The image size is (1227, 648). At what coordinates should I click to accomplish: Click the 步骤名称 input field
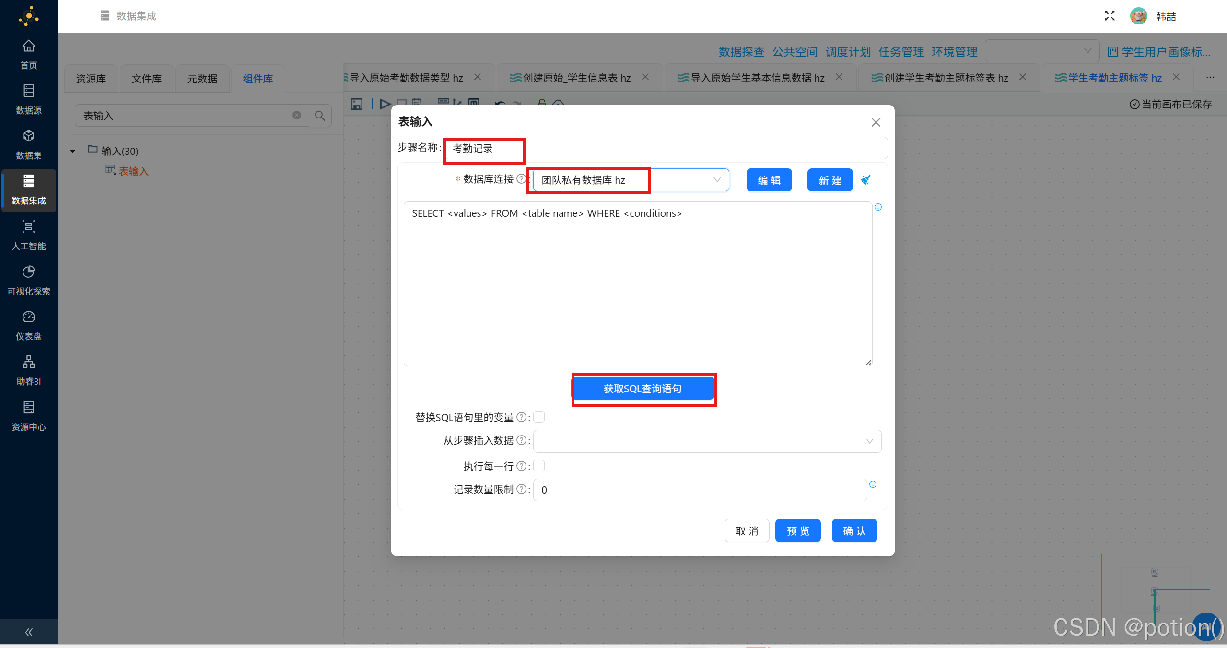666,148
